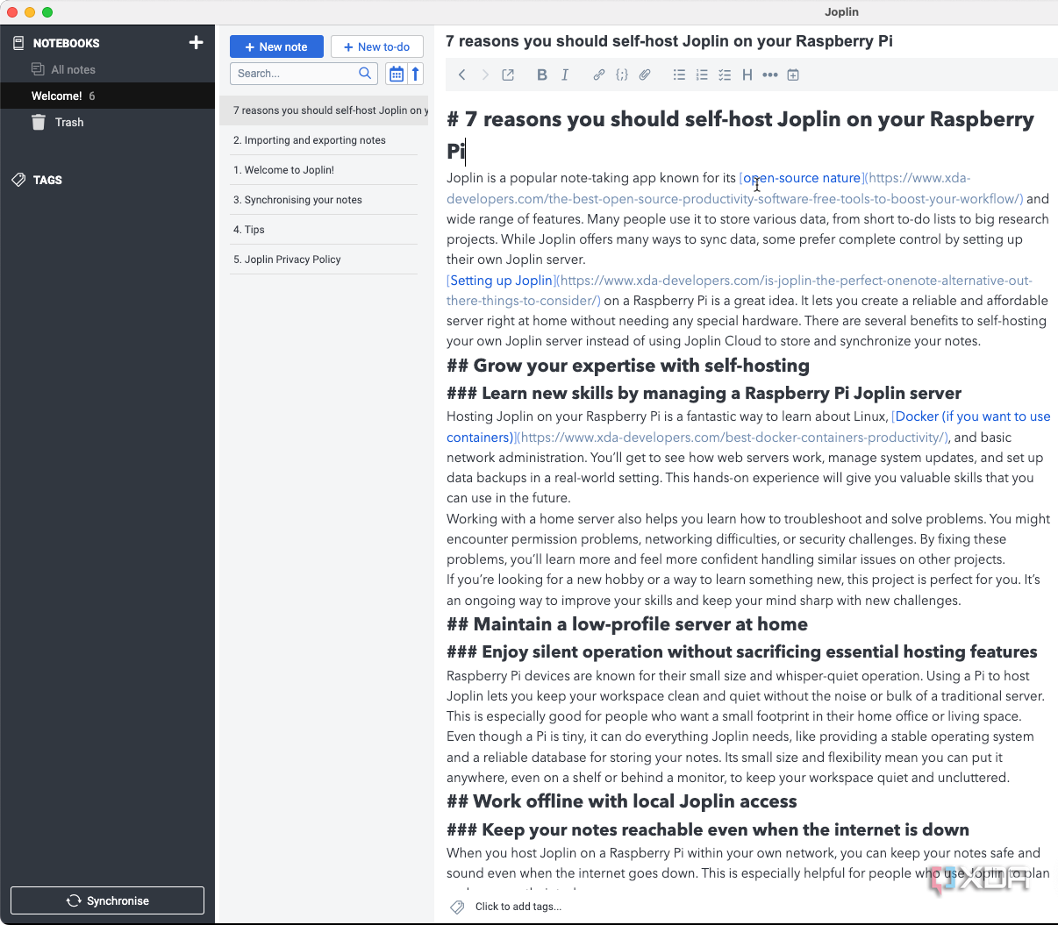The image size is (1058, 925).
Task: Toggle the sort order field calendar button
Action: point(397,74)
